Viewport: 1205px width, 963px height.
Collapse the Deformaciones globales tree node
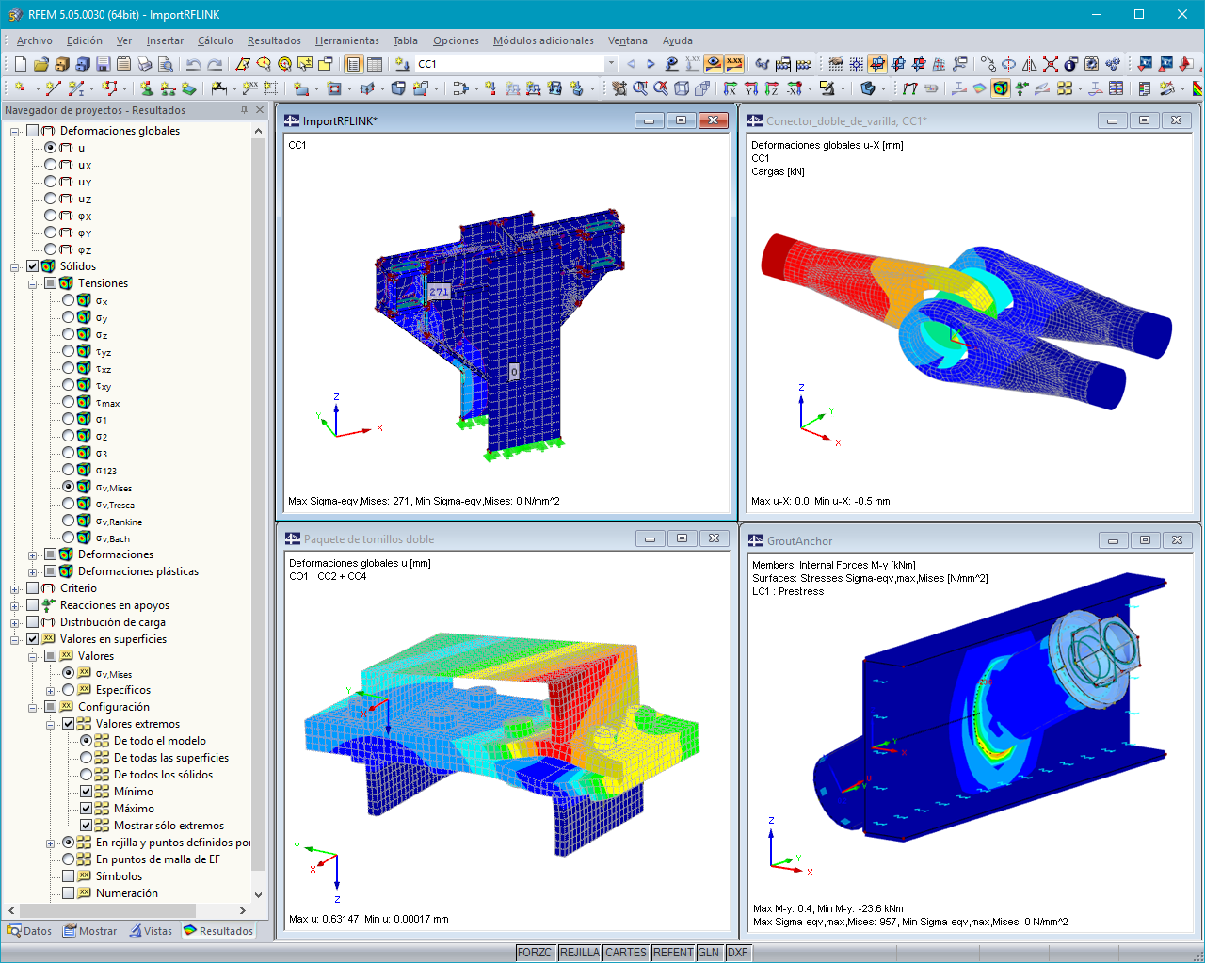coord(15,131)
